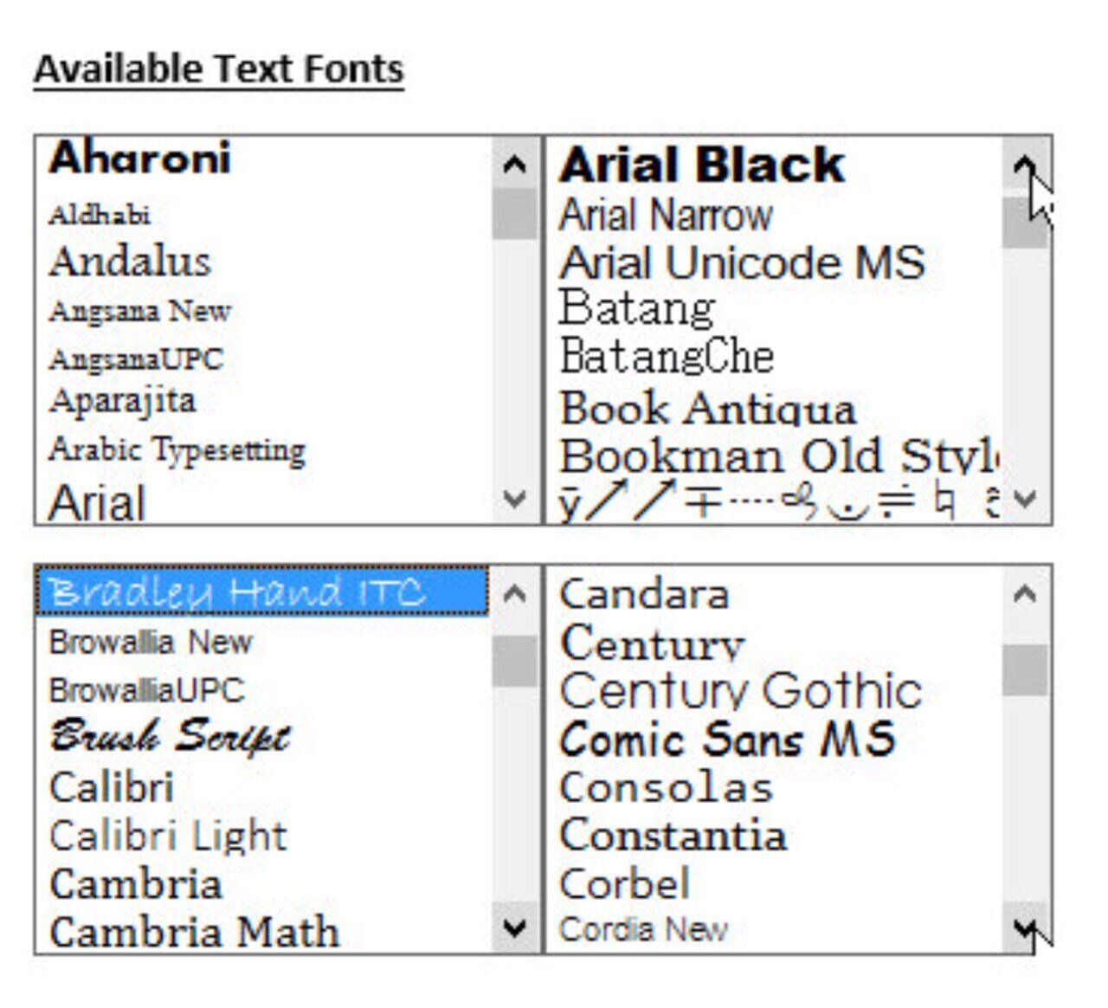
Task: Choose the Consolas font
Action: tap(666, 788)
